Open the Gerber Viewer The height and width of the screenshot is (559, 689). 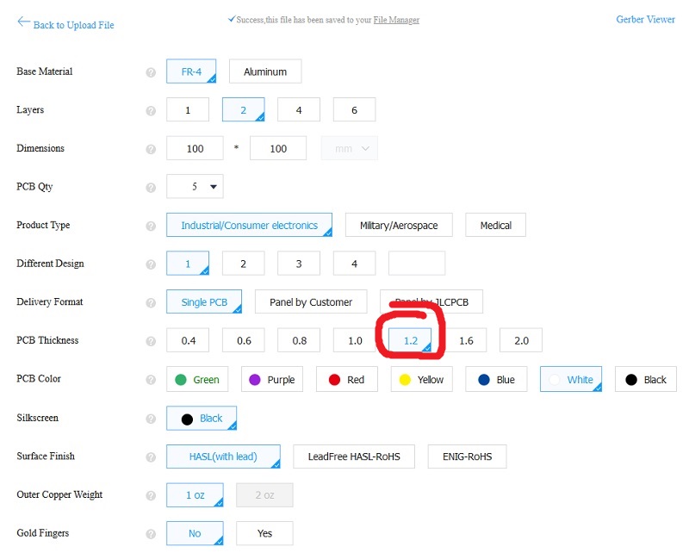(645, 19)
